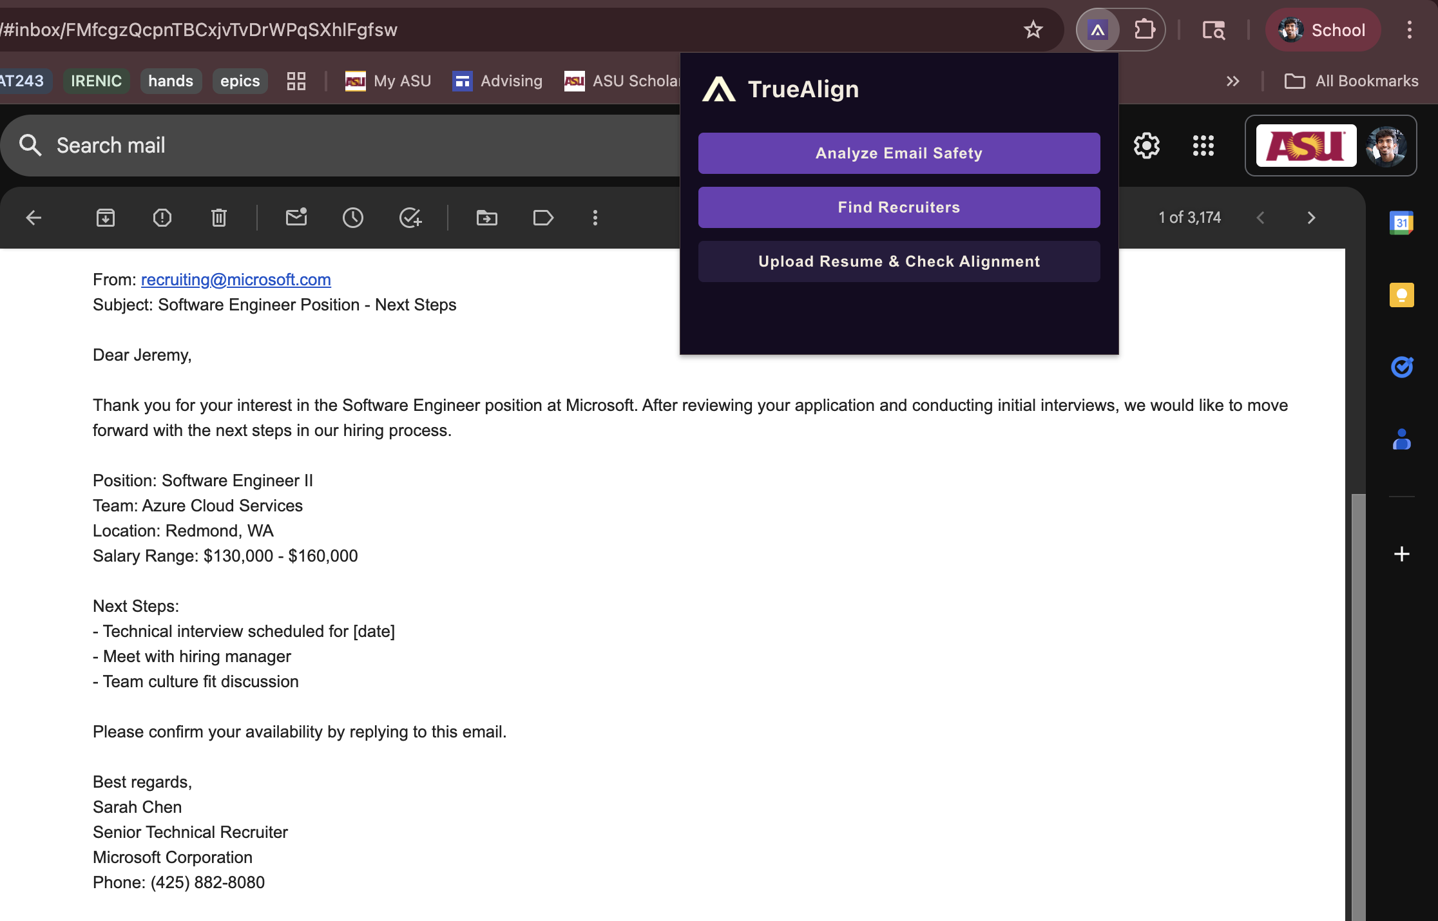Expand hidden bookmarks double-chevron
The height and width of the screenshot is (921, 1438).
tap(1232, 81)
